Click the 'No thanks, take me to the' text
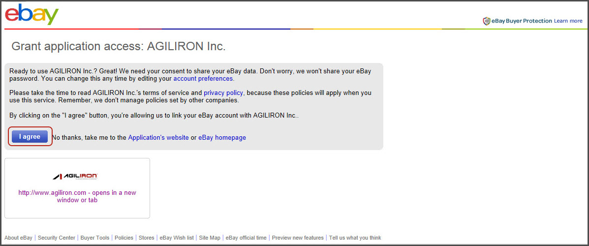 coord(89,137)
